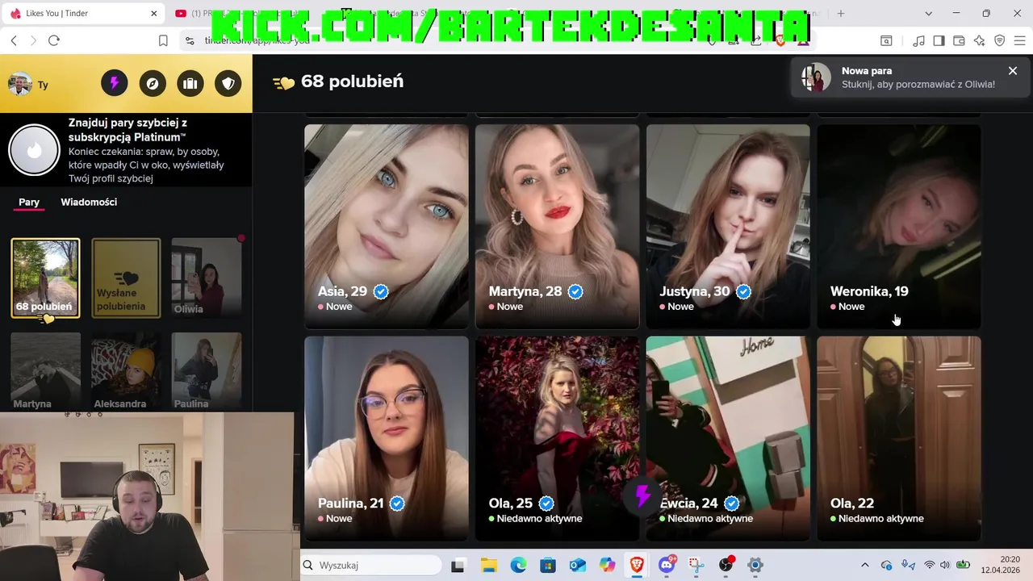Click the Wyszukaj taskbar search field
Image resolution: width=1033 pixels, height=581 pixels.
370,565
